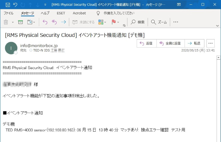221x142 pixels.
Task: Click the date 2020/06/15 (月) 13:41
Action: tap(198, 51)
